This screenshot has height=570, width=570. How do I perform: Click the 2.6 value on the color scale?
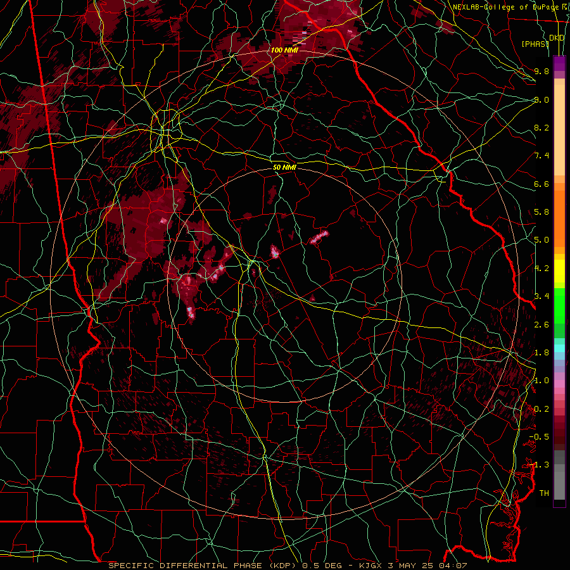click(x=541, y=325)
